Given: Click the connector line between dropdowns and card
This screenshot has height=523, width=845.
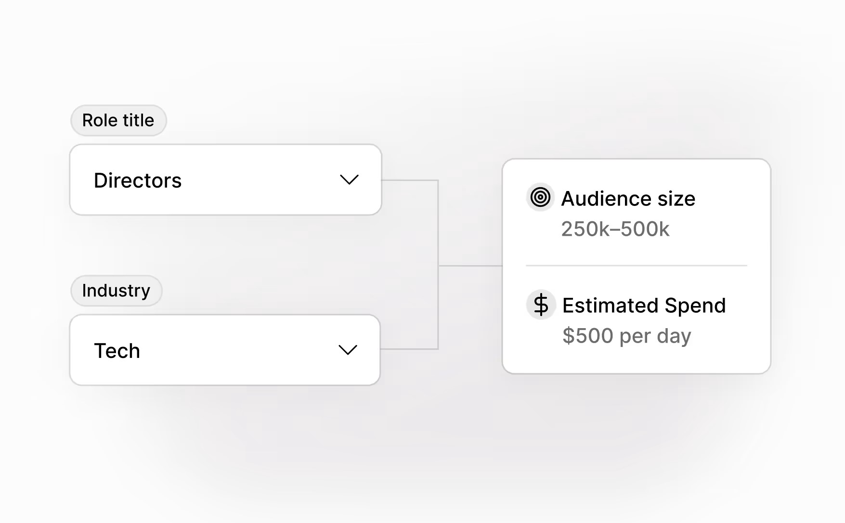Looking at the screenshot, I should tap(469, 266).
